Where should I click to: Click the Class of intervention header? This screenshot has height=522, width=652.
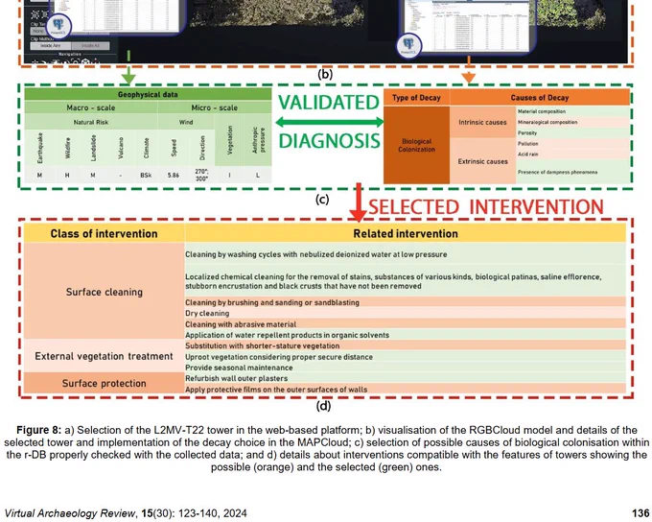pyautogui.click(x=104, y=233)
